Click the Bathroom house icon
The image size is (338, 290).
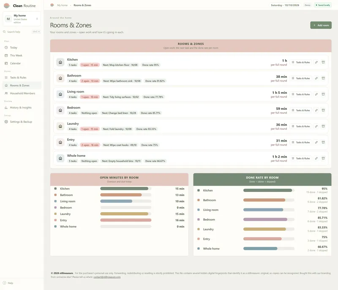pyautogui.click(x=60, y=78)
